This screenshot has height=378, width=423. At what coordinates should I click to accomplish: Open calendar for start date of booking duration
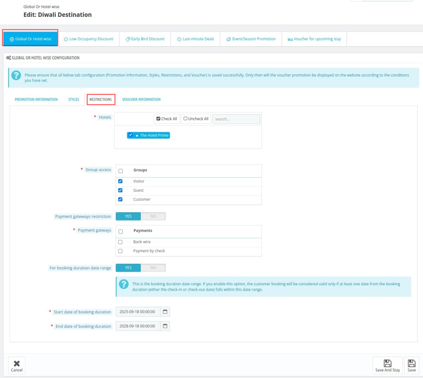coord(165,312)
